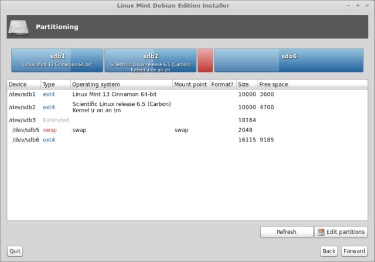Click the 'Extended' type cell
375x262 pixels.
56,120
